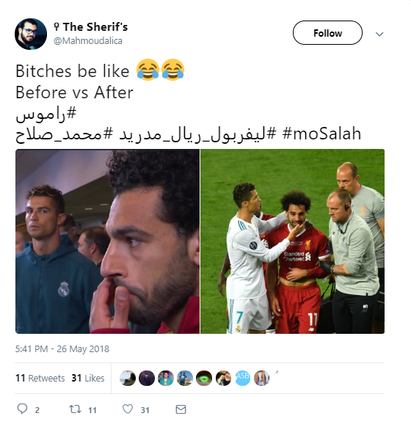Click the envelope direct message icon
Screen dimensions: 411x427
[181, 409]
